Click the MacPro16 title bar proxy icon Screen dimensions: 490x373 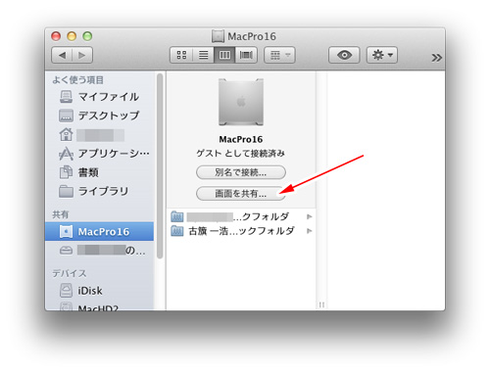(218, 36)
